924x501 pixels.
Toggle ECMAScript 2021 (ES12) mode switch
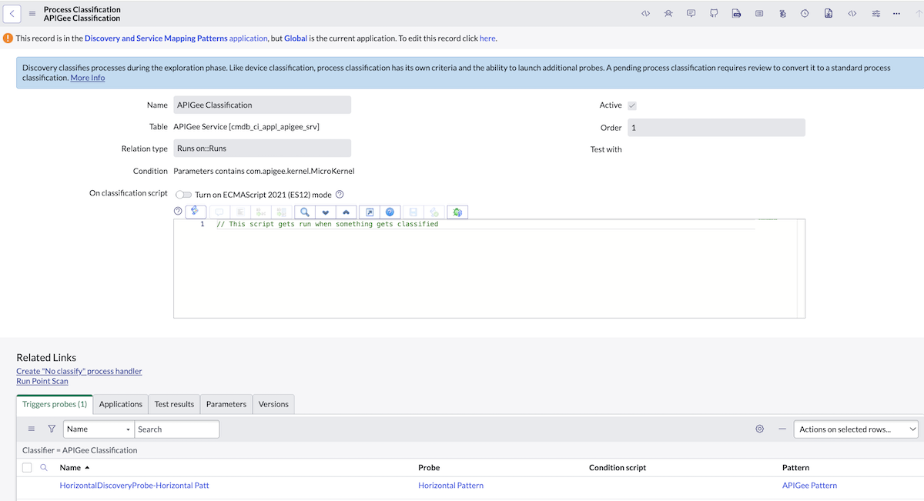(183, 195)
